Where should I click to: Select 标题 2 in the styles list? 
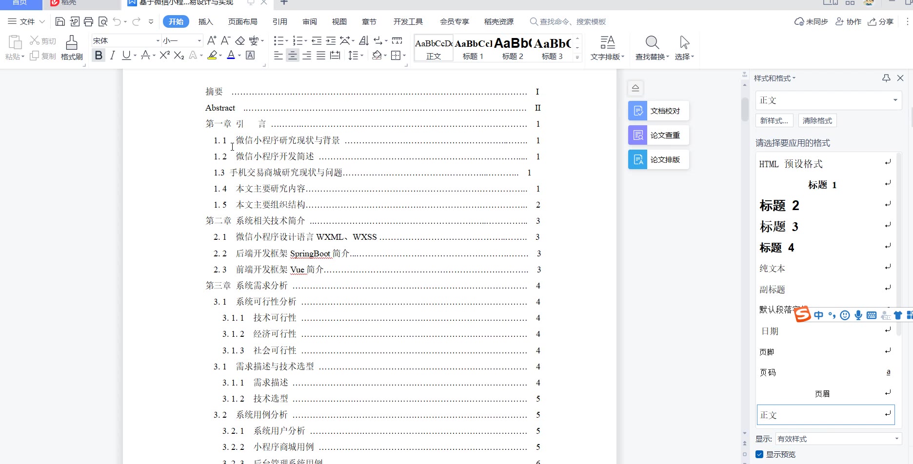826,206
